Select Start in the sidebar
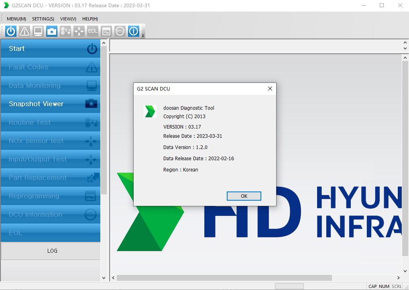The width and height of the screenshot is (409, 290). (50, 48)
